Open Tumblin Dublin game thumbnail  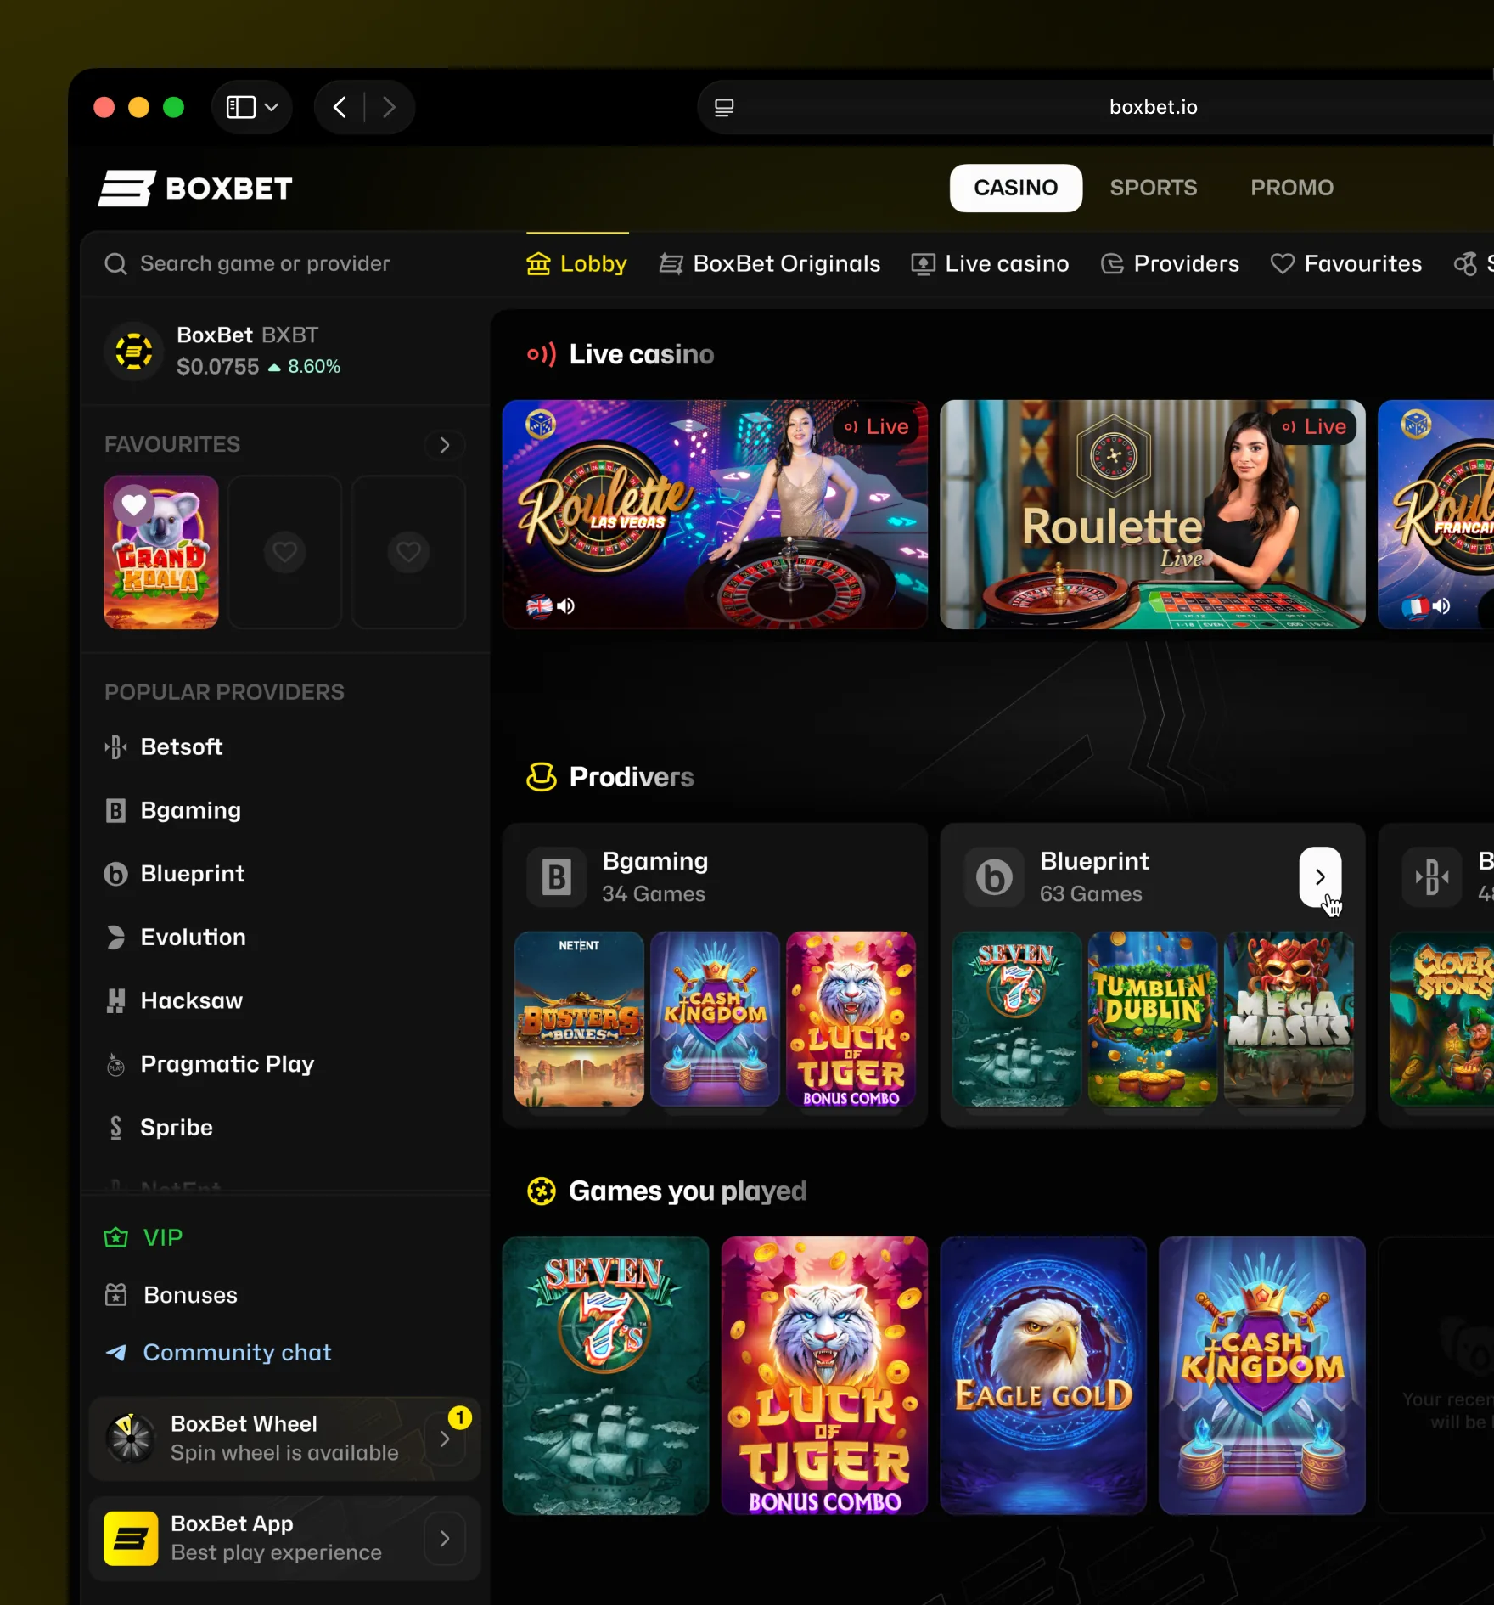(1153, 1019)
